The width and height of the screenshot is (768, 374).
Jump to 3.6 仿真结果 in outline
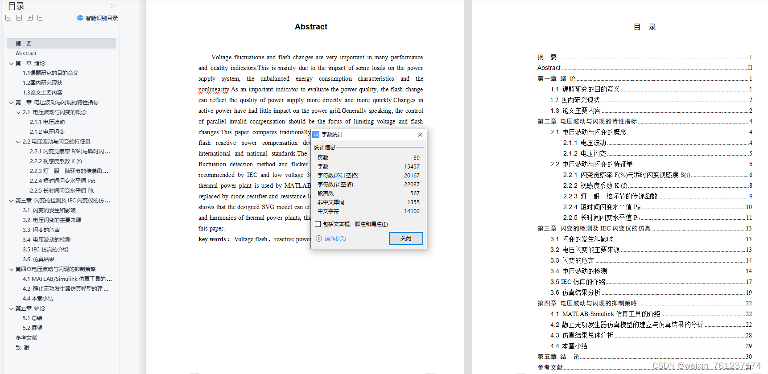coord(38,259)
